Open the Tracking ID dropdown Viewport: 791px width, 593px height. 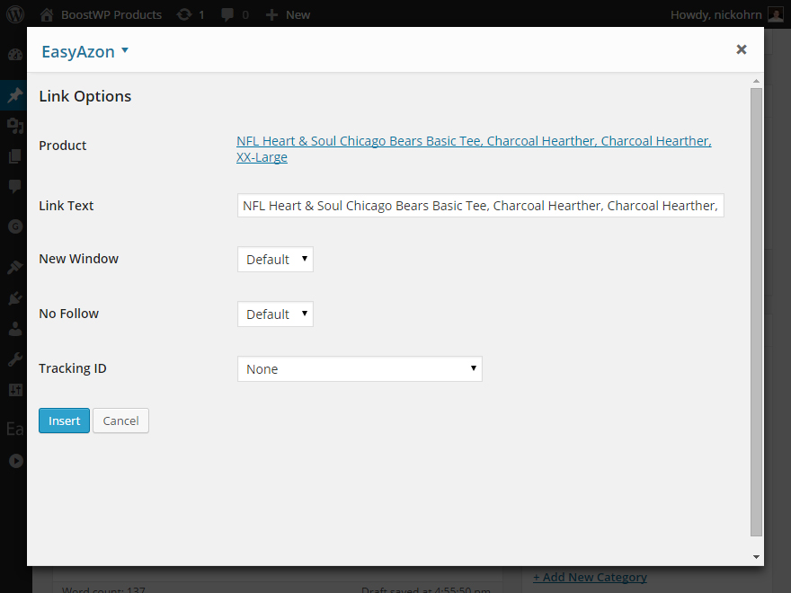click(360, 369)
